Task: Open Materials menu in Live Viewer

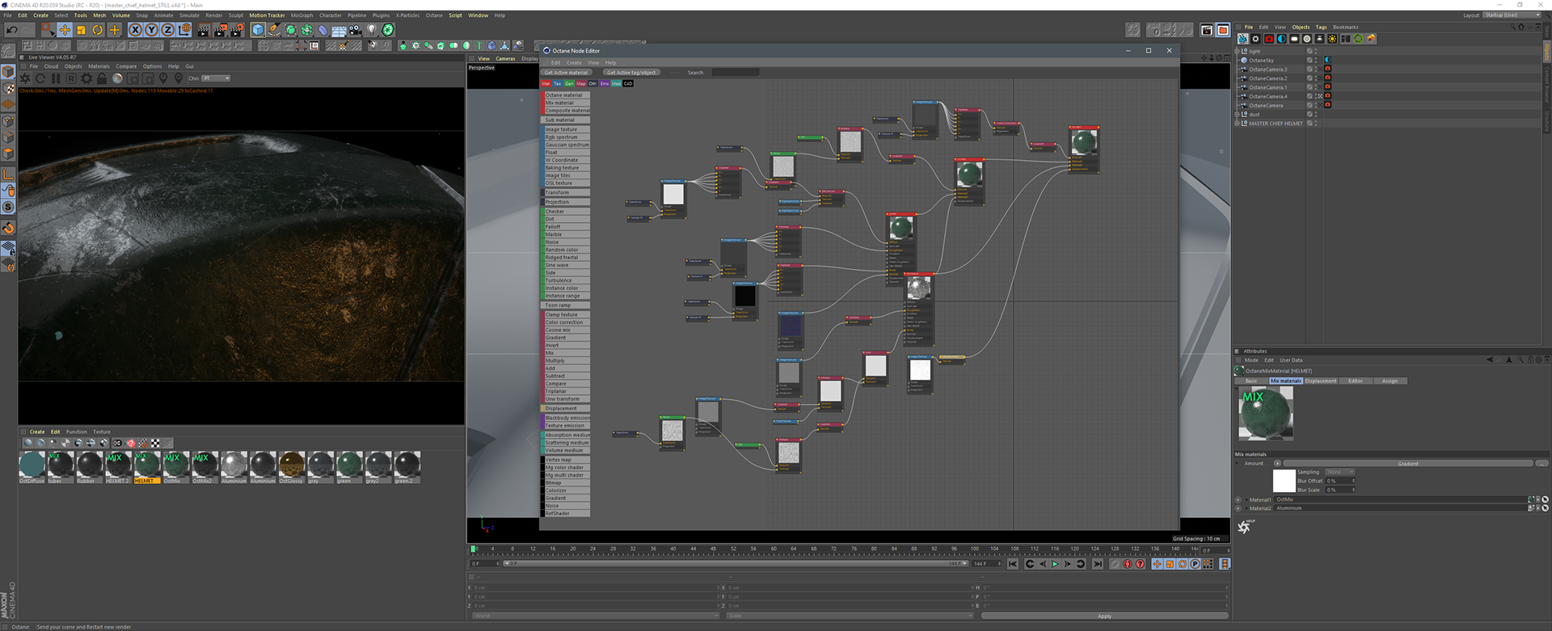Action: 99,66
